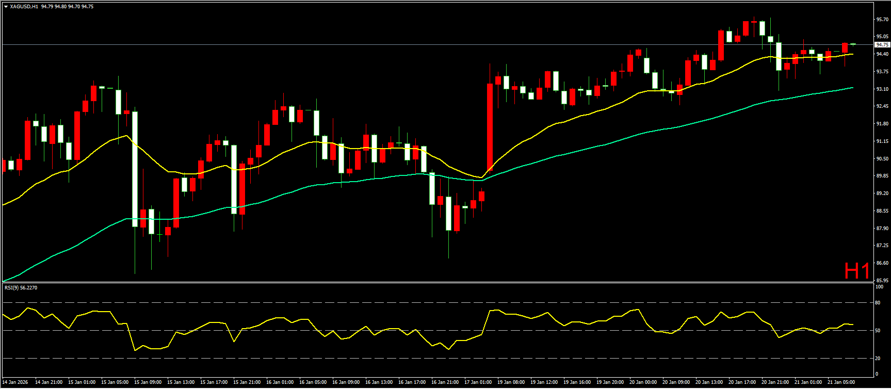Click the 19 Jan 16:00 time label
Viewport: 891px width, 389px height.
pos(577,382)
